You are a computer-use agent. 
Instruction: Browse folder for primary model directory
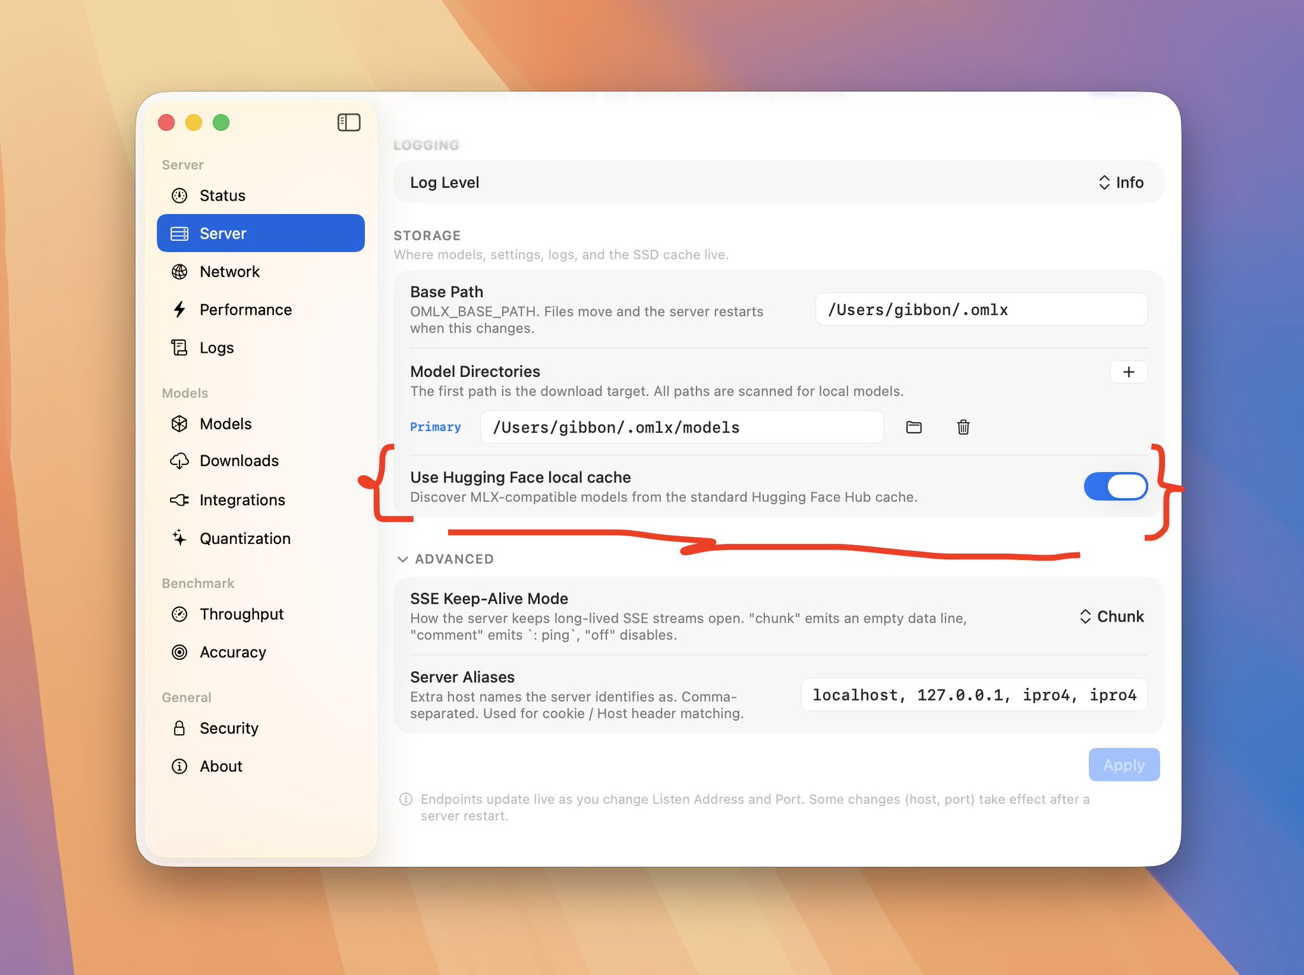(914, 427)
